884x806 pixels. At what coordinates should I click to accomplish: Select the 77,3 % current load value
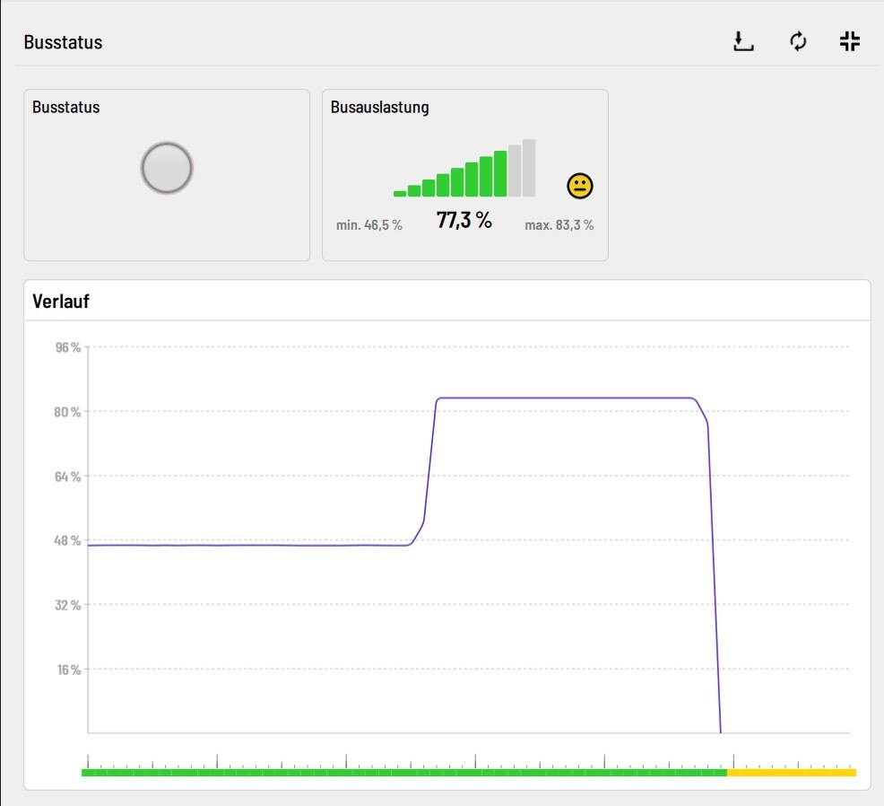click(x=464, y=221)
